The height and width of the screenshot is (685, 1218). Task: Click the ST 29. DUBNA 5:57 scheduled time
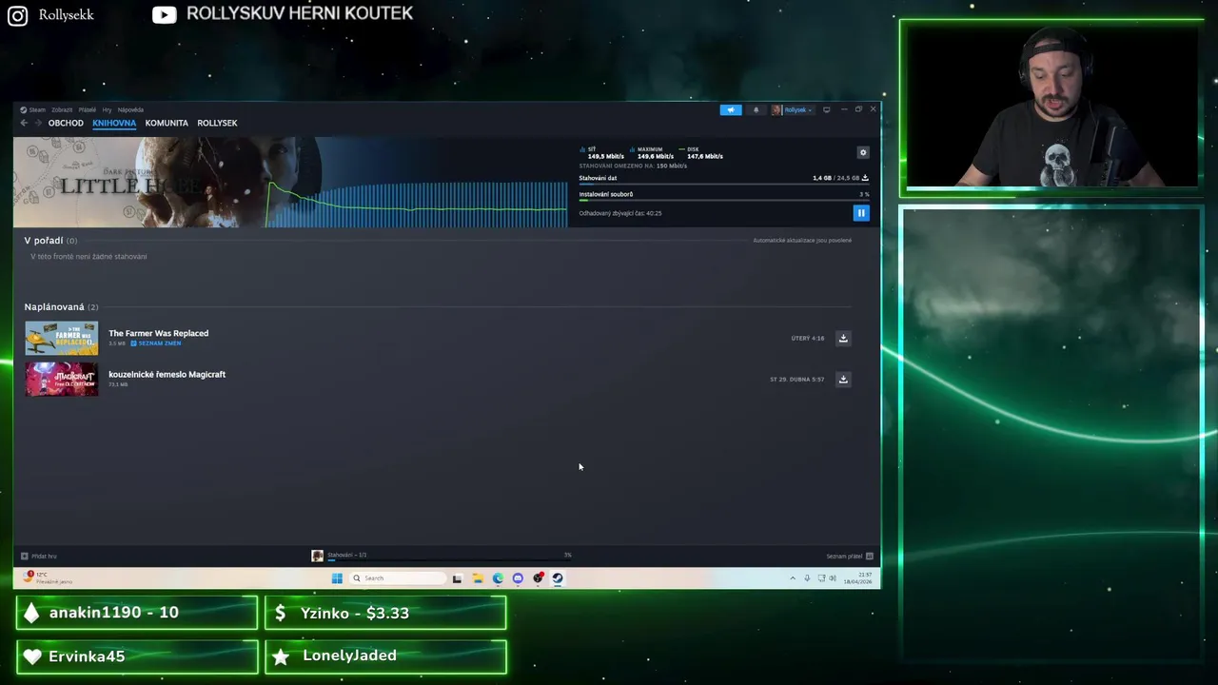797,379
